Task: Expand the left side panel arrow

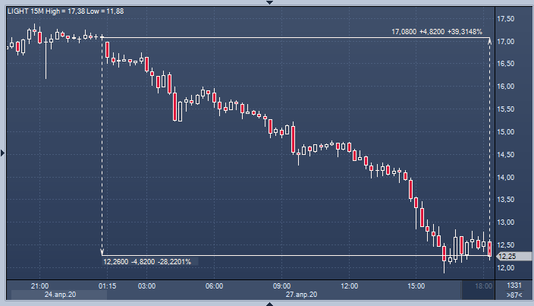Action: pyautogui.click(x=2, y=153)
